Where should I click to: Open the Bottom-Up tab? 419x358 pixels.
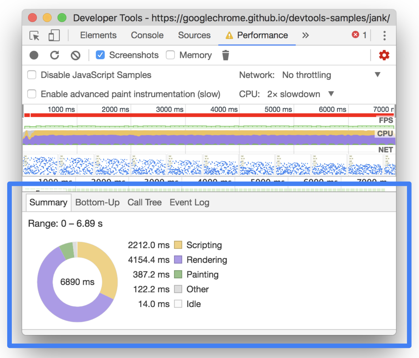(97, 202)
